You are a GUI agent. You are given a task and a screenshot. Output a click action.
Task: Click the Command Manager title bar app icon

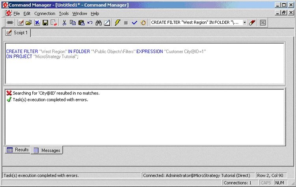5,5
